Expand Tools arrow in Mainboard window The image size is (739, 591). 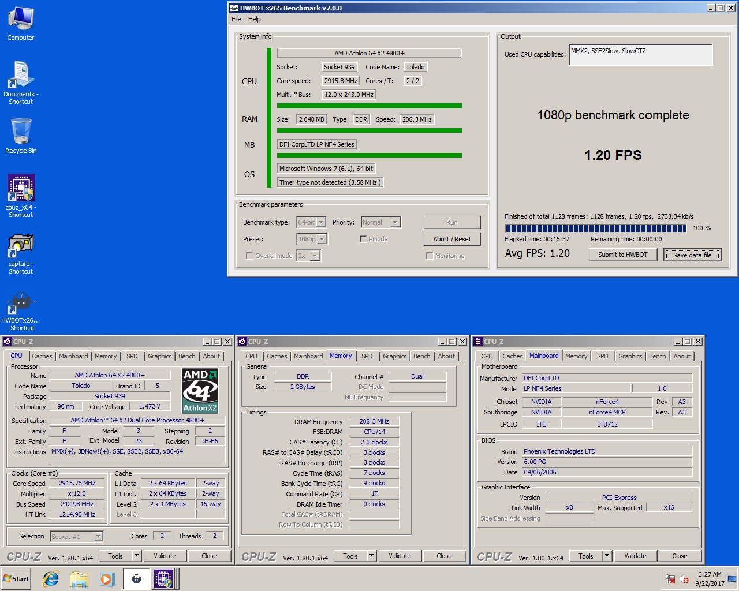tap(607, 556)
